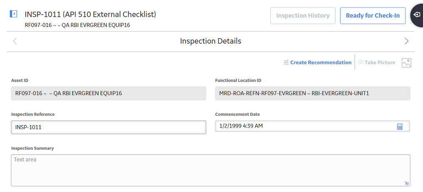Open the Commencement Date calendar picker

[x=400, y=126]
